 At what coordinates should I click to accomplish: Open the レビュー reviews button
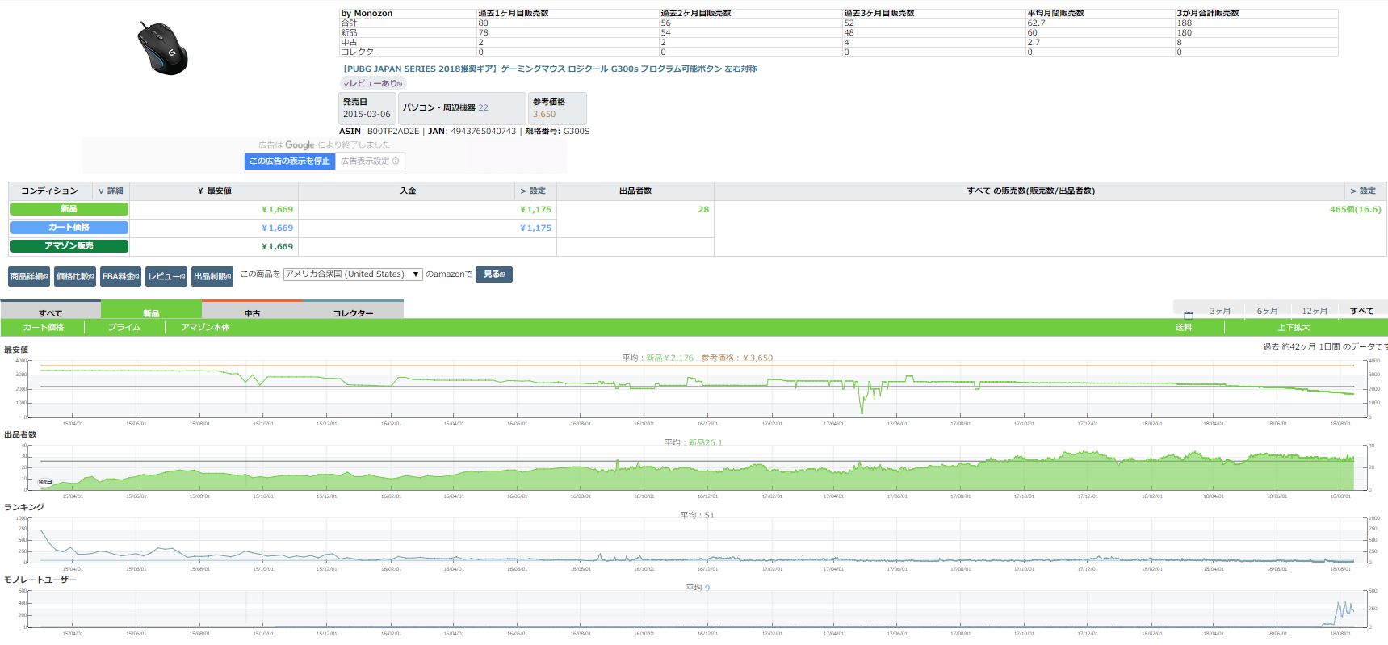click(x=166, y=276)
